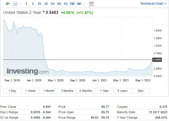This screenshot has height=121, width=169.
Task: Set interval to 30 minutes
Action: [46, 4]
